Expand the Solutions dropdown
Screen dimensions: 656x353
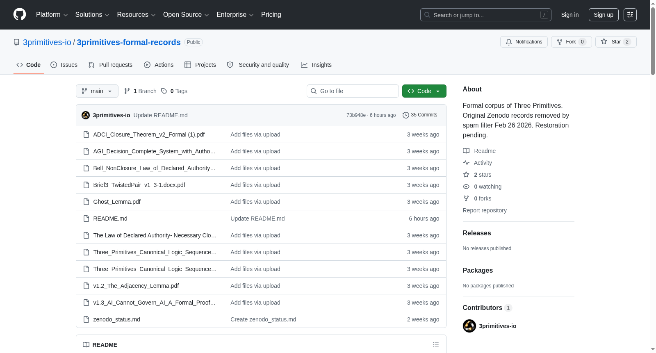coord(92,15)
